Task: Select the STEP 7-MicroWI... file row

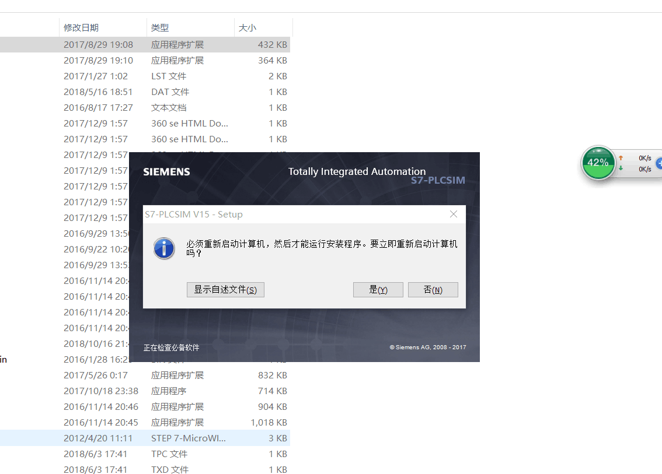Action: point(145,438)
